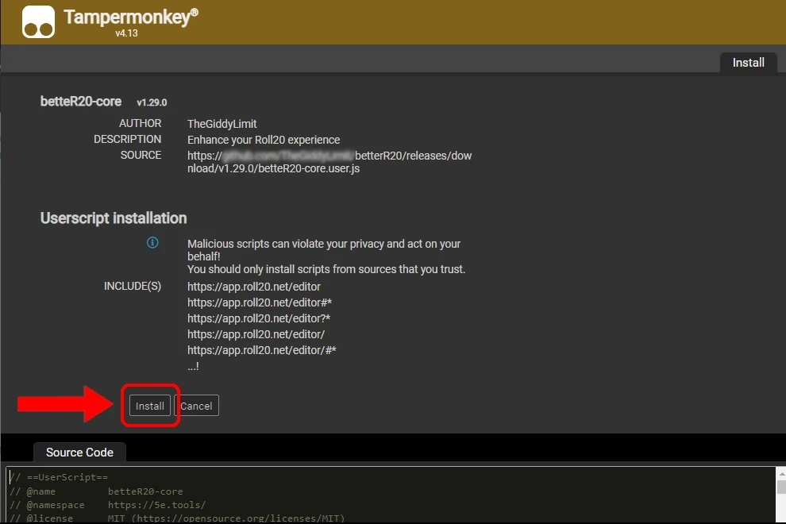This screenshot has height=524, width=786.
Task: Click the source code scrollbar thumb
Action: point(781,487)
